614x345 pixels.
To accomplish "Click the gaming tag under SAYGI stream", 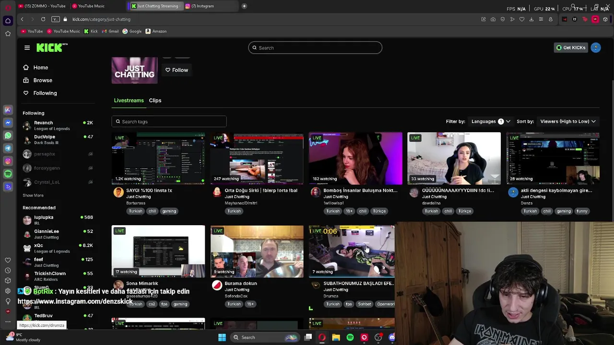I will click(x=169, y=211).
